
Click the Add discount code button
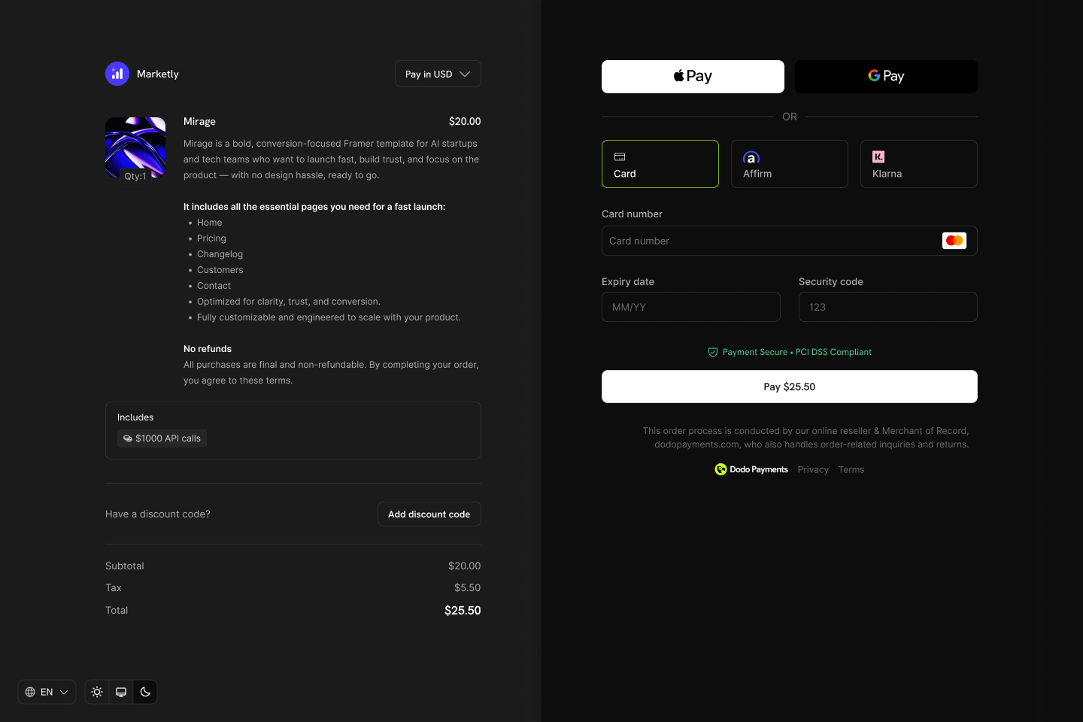(429, 514)
